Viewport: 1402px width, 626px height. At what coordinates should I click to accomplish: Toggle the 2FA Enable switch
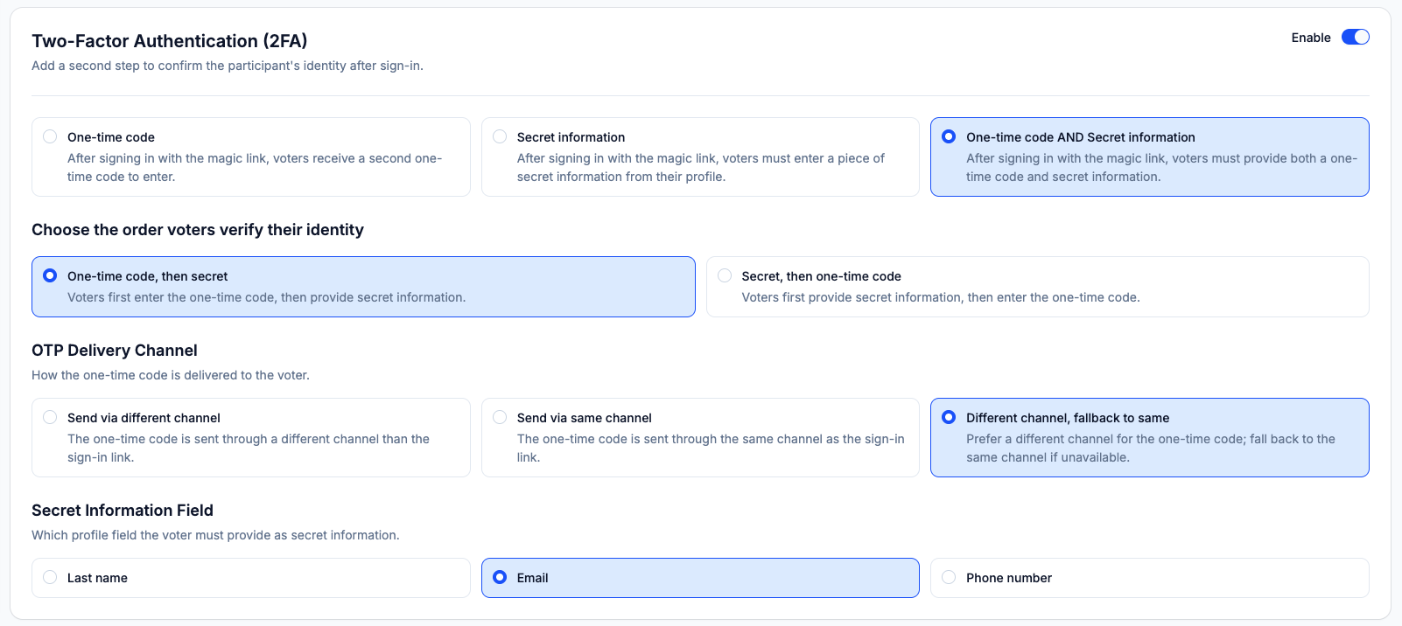tap(1355, 37)
